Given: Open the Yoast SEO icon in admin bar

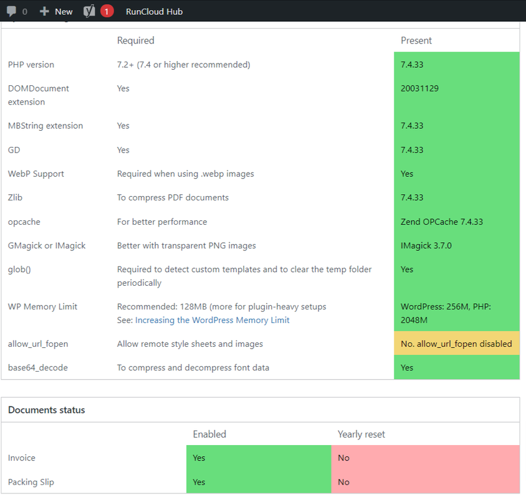Looking at the screenshot, I should coord(89,11).
